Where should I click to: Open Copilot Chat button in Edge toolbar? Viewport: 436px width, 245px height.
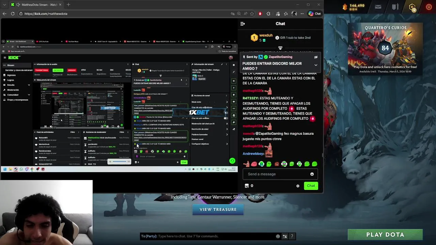[x=314, y=14]
